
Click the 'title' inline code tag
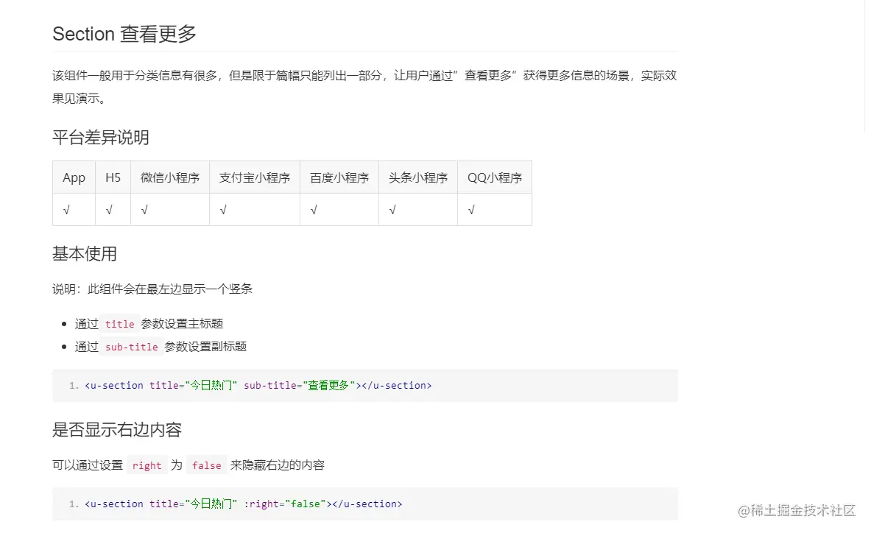coord(120,324)
